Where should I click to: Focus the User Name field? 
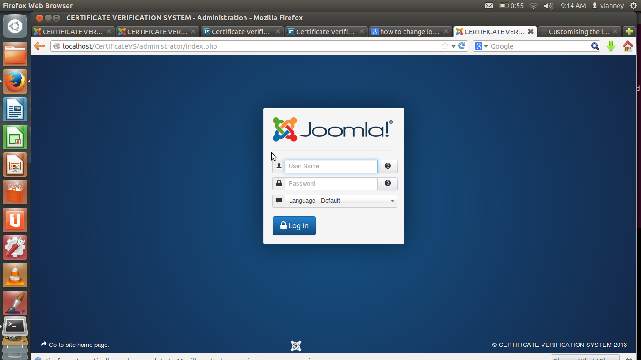pos(331,166)
